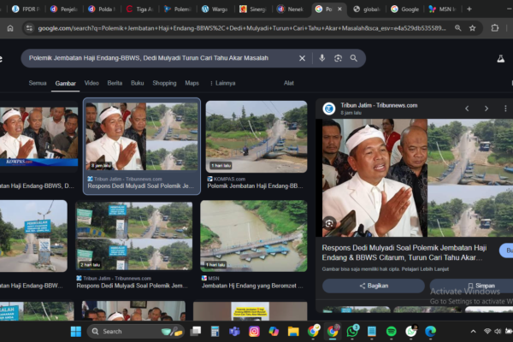Open the Extensions puzzle icon
The image size is (513, 342).
pyautogui.click(x=495, y=28)
